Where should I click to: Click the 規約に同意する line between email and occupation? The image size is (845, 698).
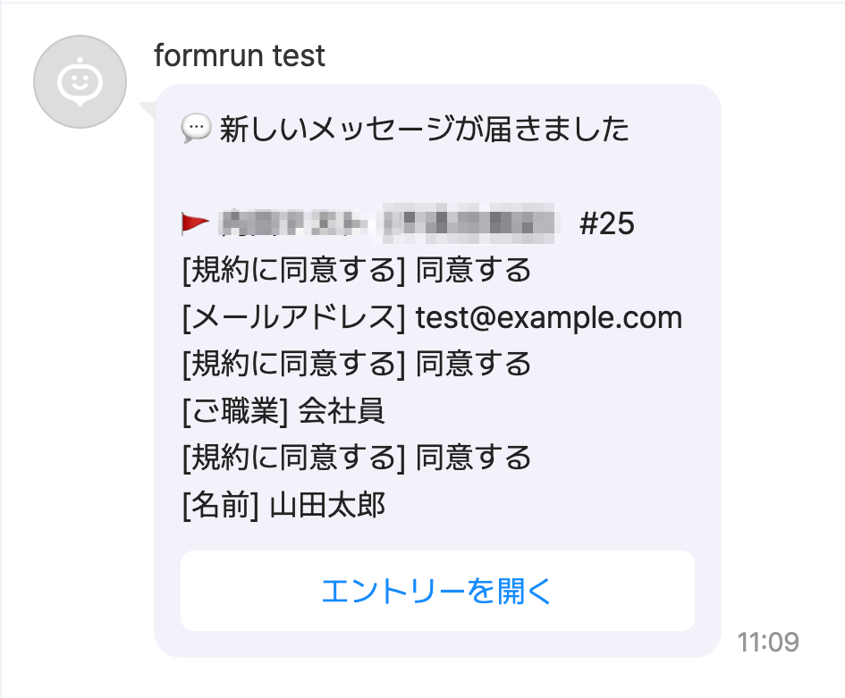point(356,364)
